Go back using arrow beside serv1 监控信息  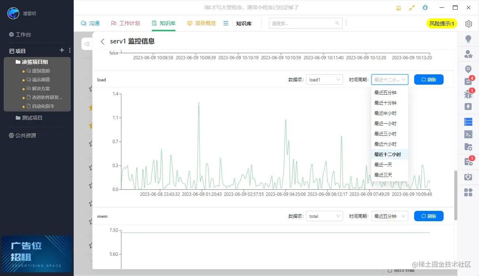click(x=102, y=42)
